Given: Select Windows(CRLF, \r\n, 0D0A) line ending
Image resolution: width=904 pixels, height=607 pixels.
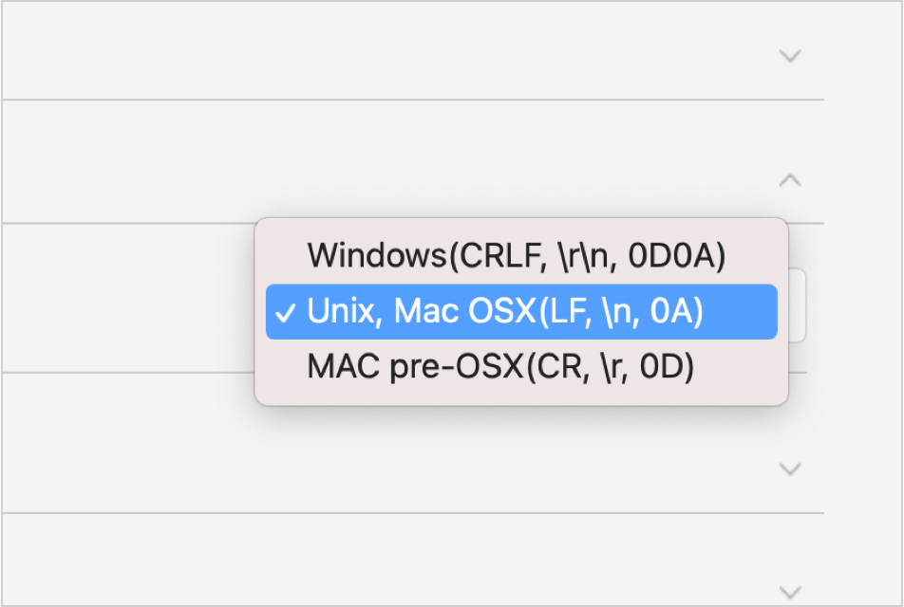Looking at the screenshot, I should [x=517, y=256].
